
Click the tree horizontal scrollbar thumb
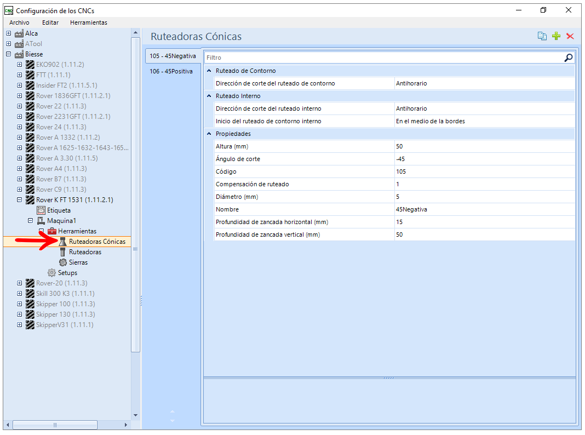point(55,425)
